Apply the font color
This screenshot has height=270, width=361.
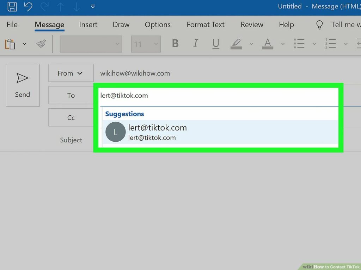point(268,44)
